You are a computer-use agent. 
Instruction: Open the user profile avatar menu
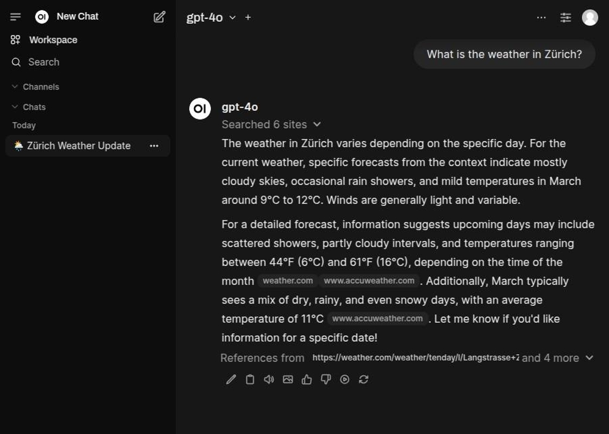click(x=590, y=17)
